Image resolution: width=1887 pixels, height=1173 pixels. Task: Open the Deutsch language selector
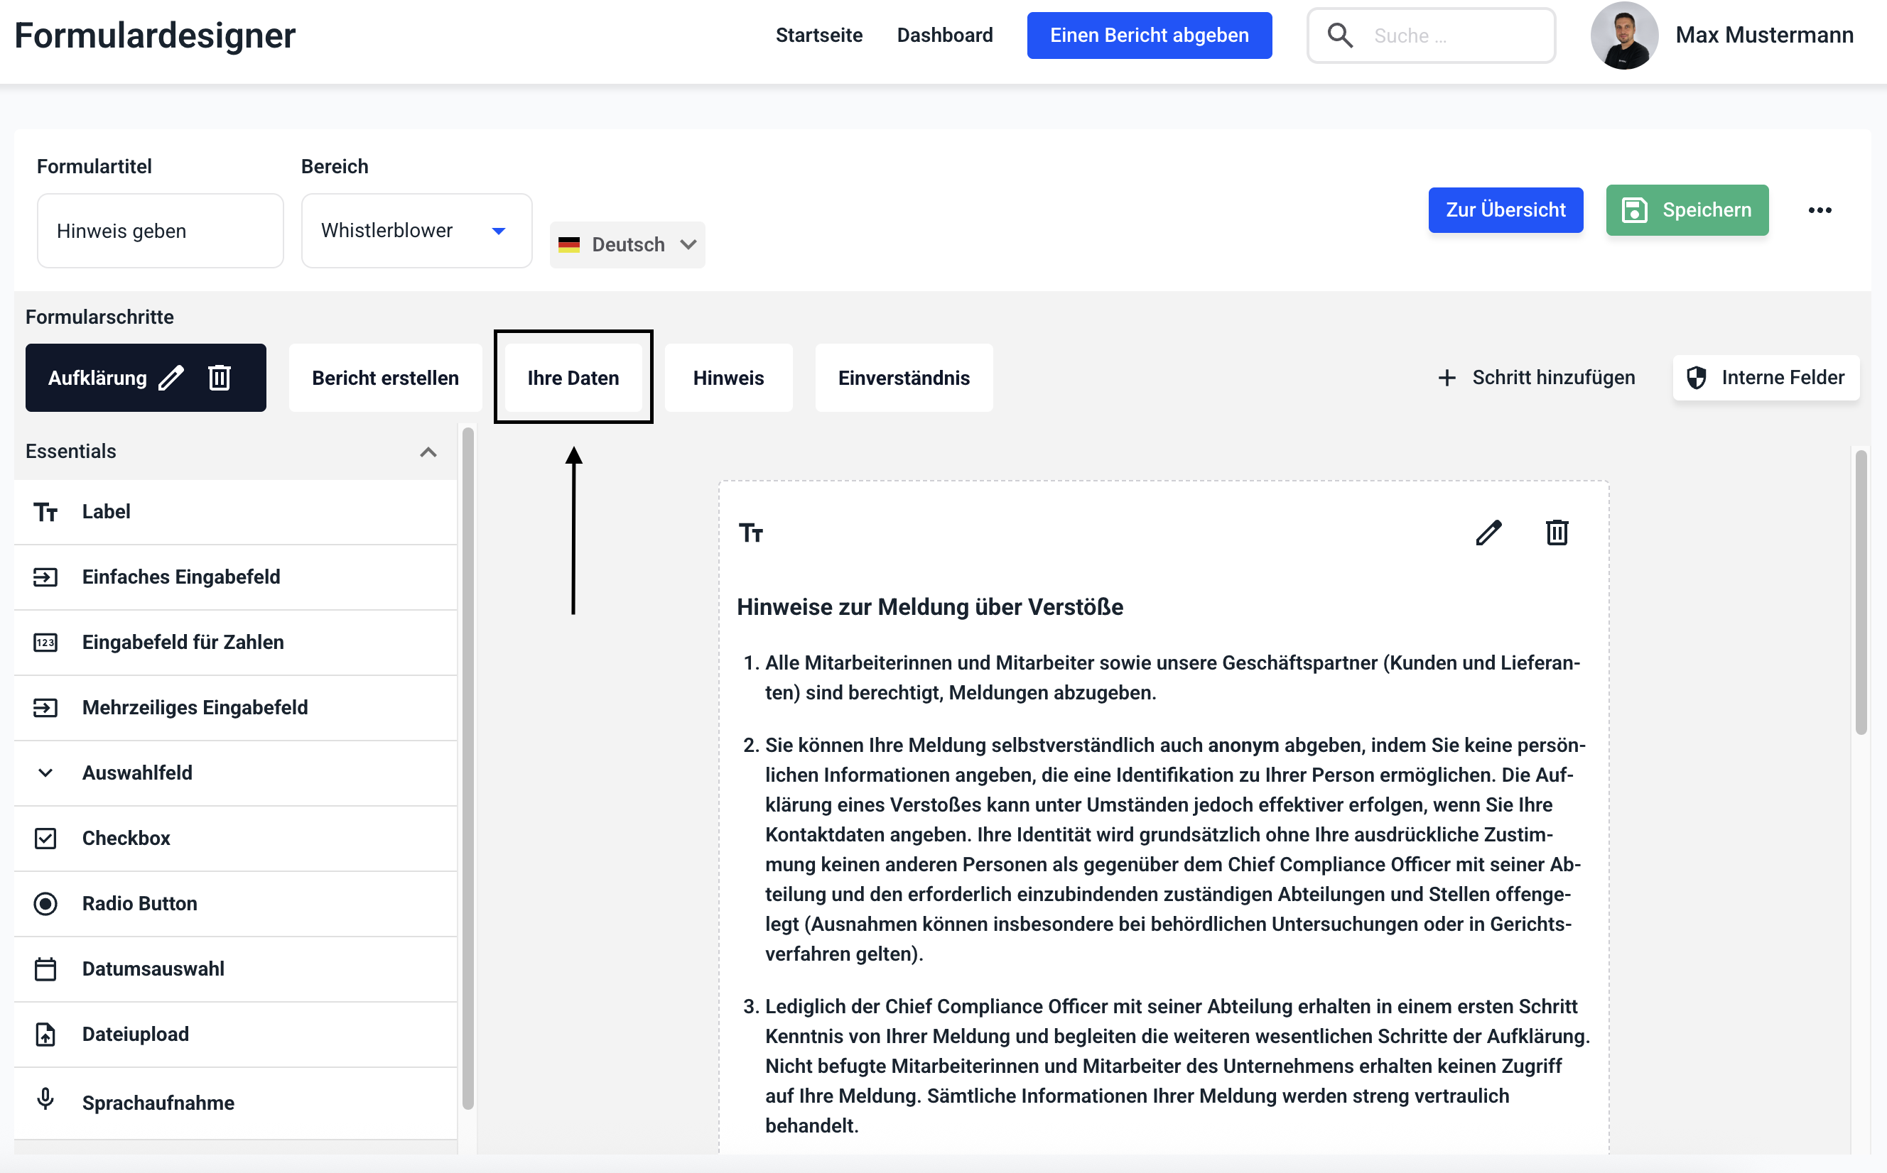(627, 245)
